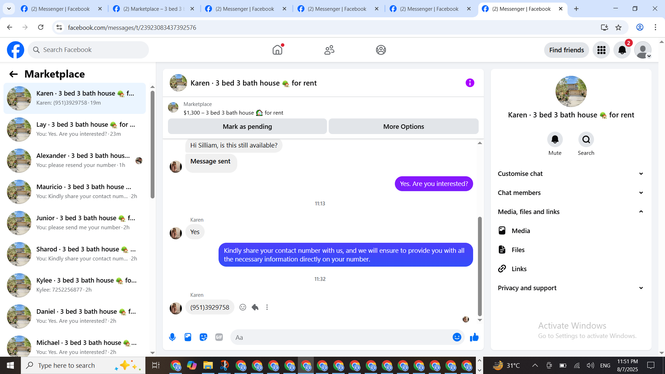Open conversation information purple icon

(x=470, y=83)
